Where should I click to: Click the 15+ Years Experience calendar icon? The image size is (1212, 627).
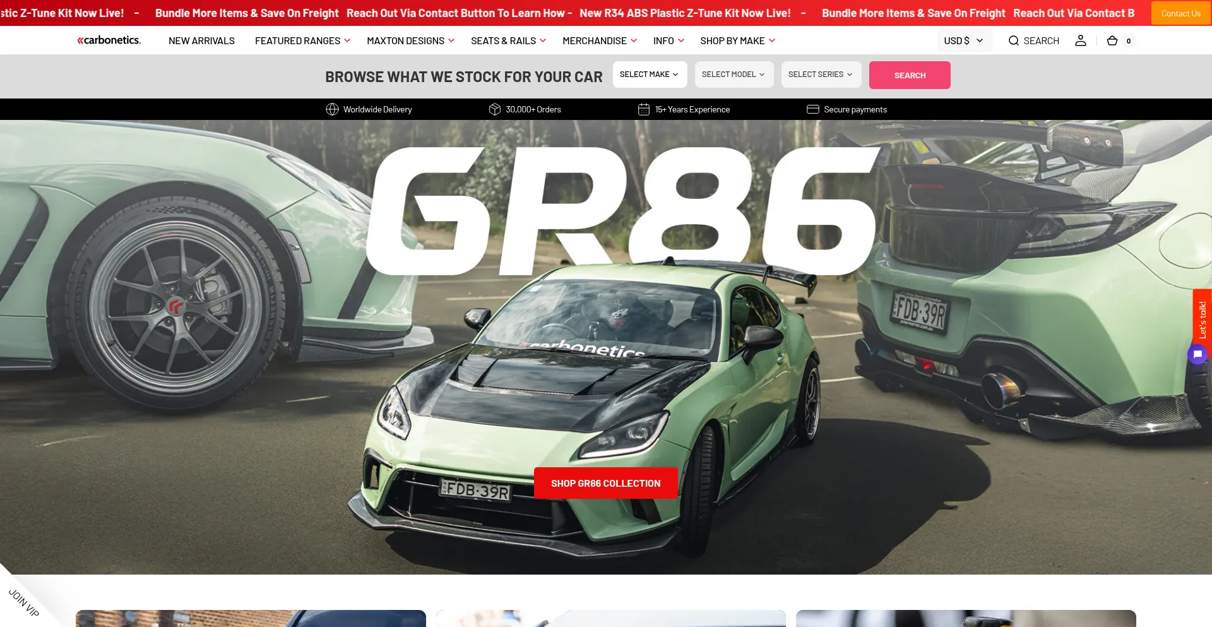point(643,109)
